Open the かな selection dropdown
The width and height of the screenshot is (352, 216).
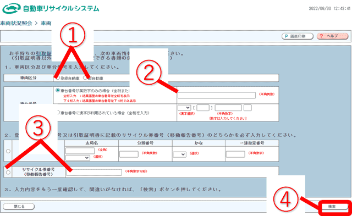click(180, 154)
